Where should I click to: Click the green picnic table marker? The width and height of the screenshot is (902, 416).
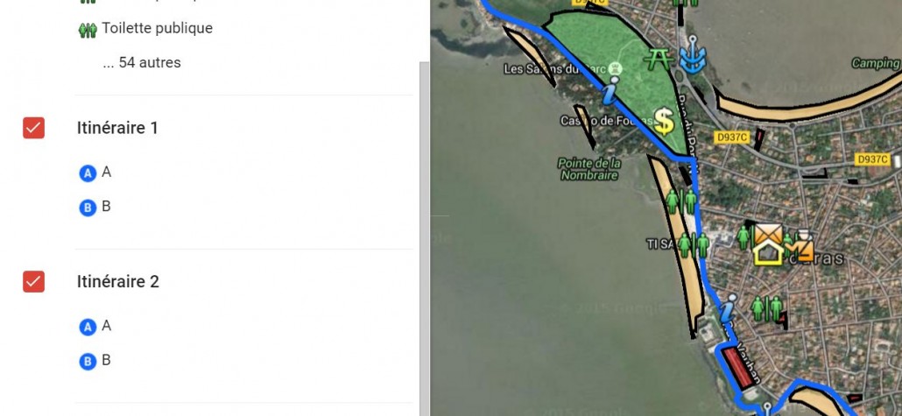tap(659, 60)
